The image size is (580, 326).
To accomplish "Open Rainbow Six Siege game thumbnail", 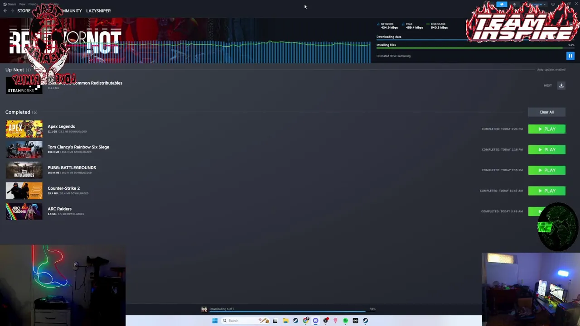I will [24, 149].
